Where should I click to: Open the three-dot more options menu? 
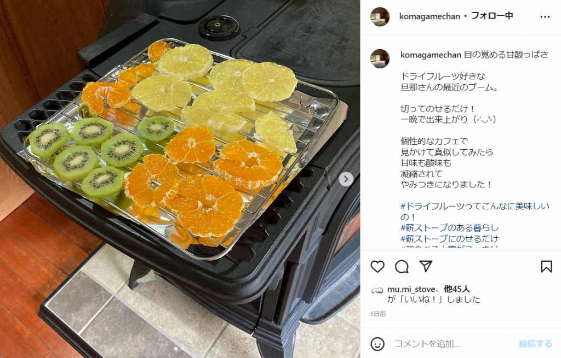[x=545, y=17]
